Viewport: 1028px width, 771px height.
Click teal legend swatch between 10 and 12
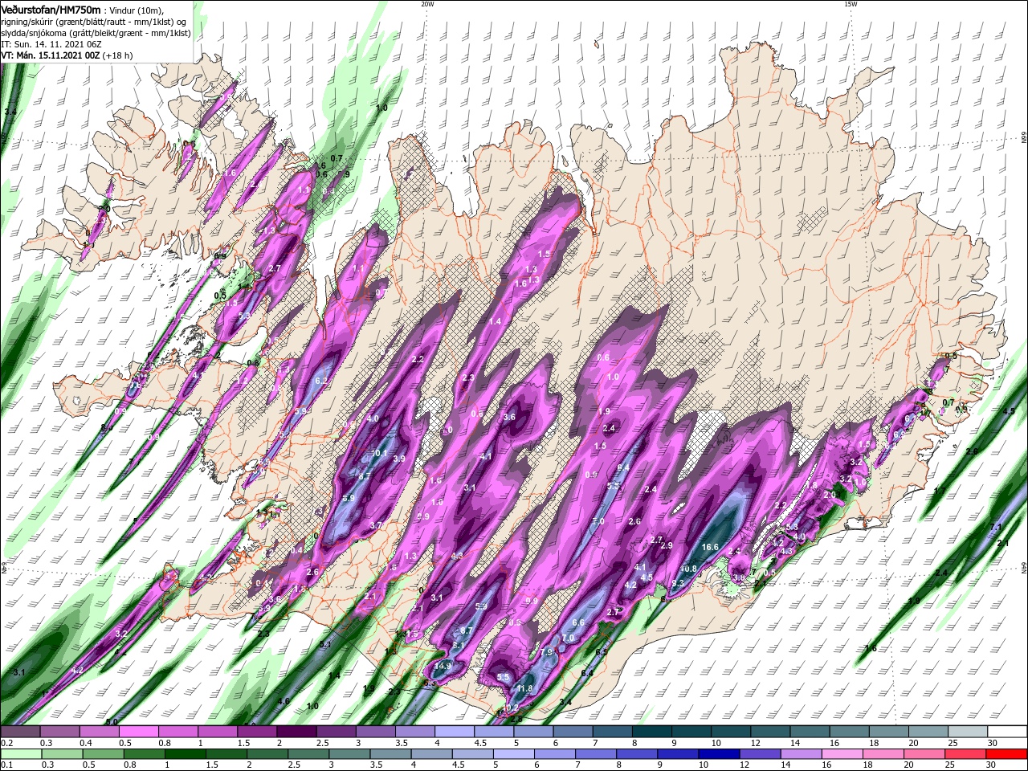coord(731,732)
